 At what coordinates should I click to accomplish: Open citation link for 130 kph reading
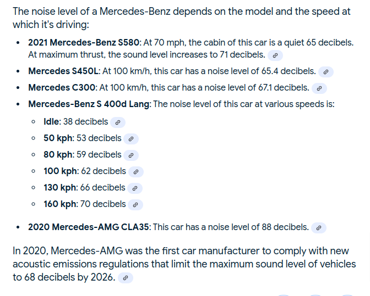pos(135,188)
